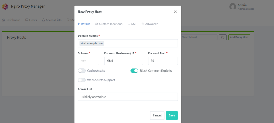Screen dimensions: 274x123
Task: Open the Scheme dropdown
Action: [x=88, y=61]
